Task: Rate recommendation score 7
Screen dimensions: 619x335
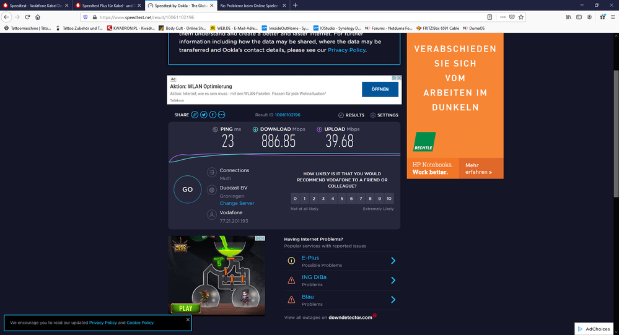Action: click(361, 199)
